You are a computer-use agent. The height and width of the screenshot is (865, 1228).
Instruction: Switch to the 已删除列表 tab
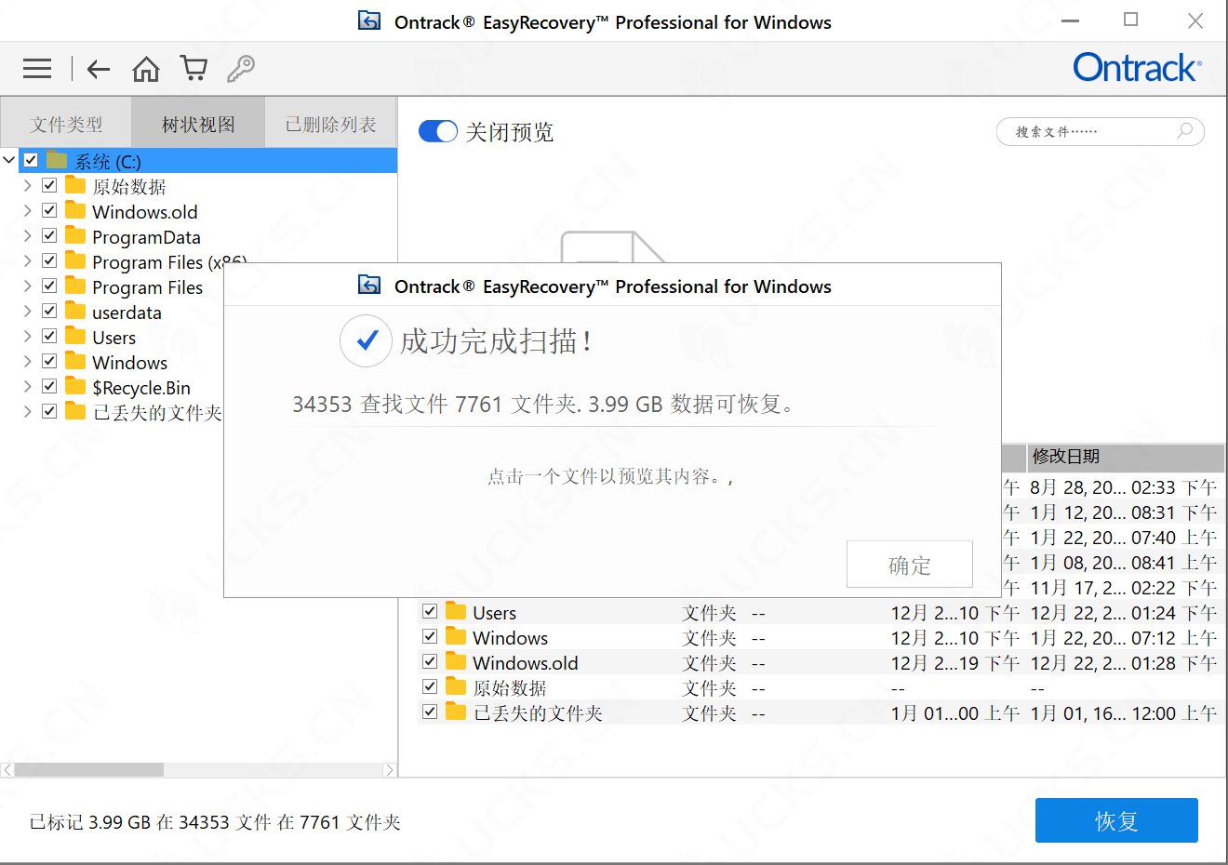(330, 124)
